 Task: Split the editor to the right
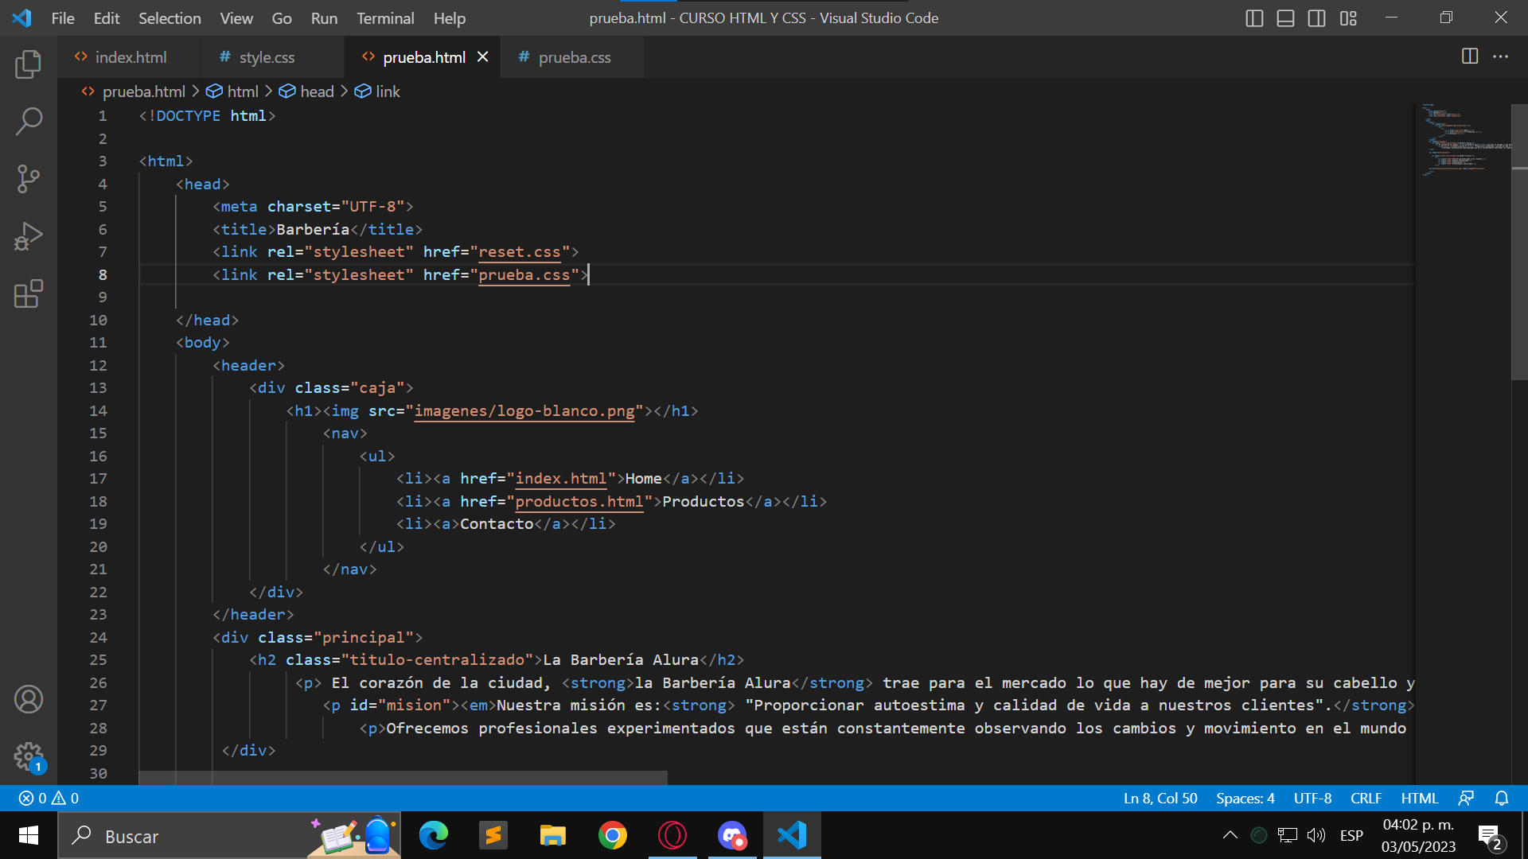tap(1470, 56)
